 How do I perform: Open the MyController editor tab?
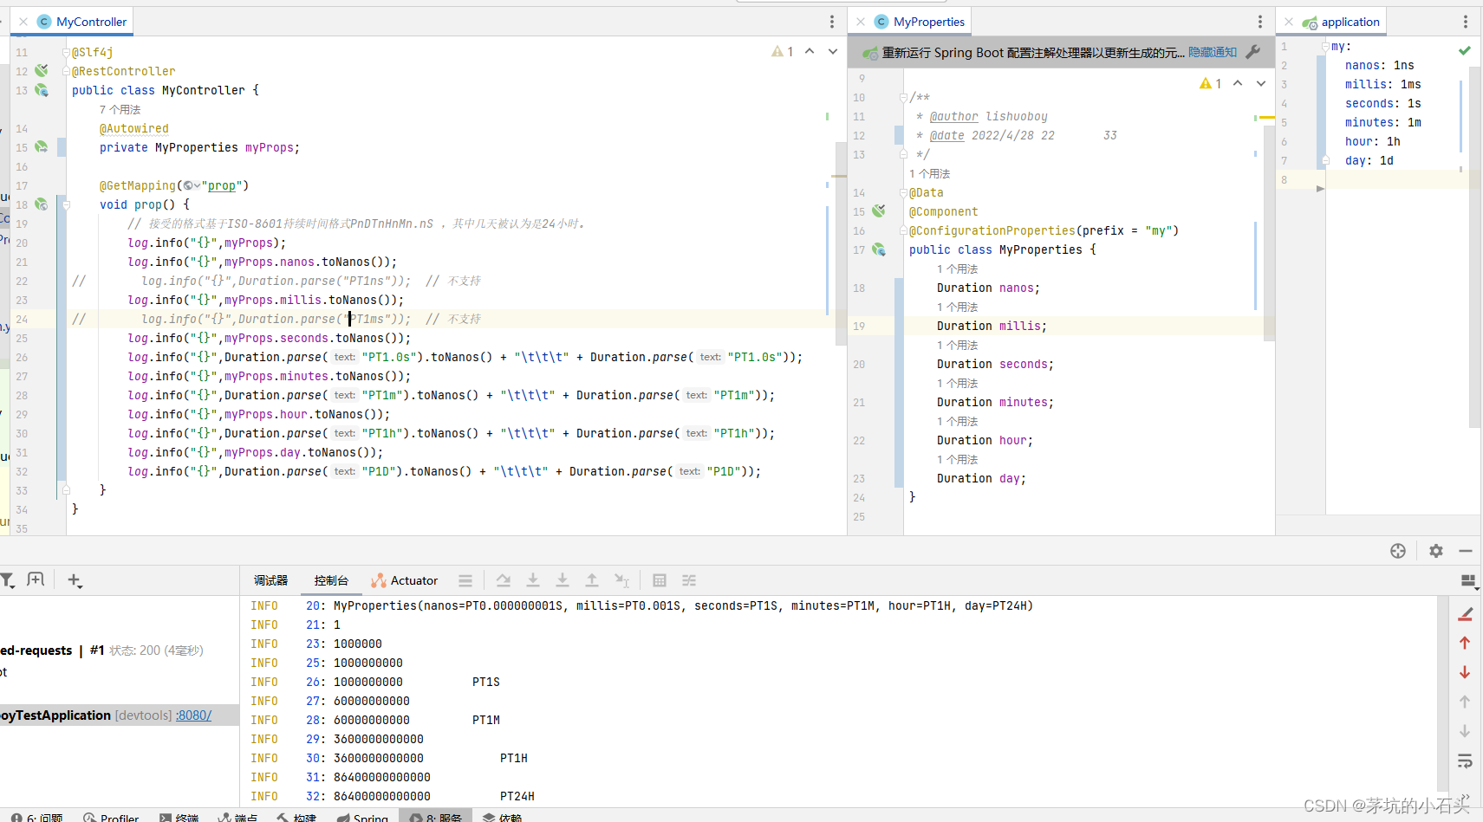pyautogui.click(x=82, y=22)
